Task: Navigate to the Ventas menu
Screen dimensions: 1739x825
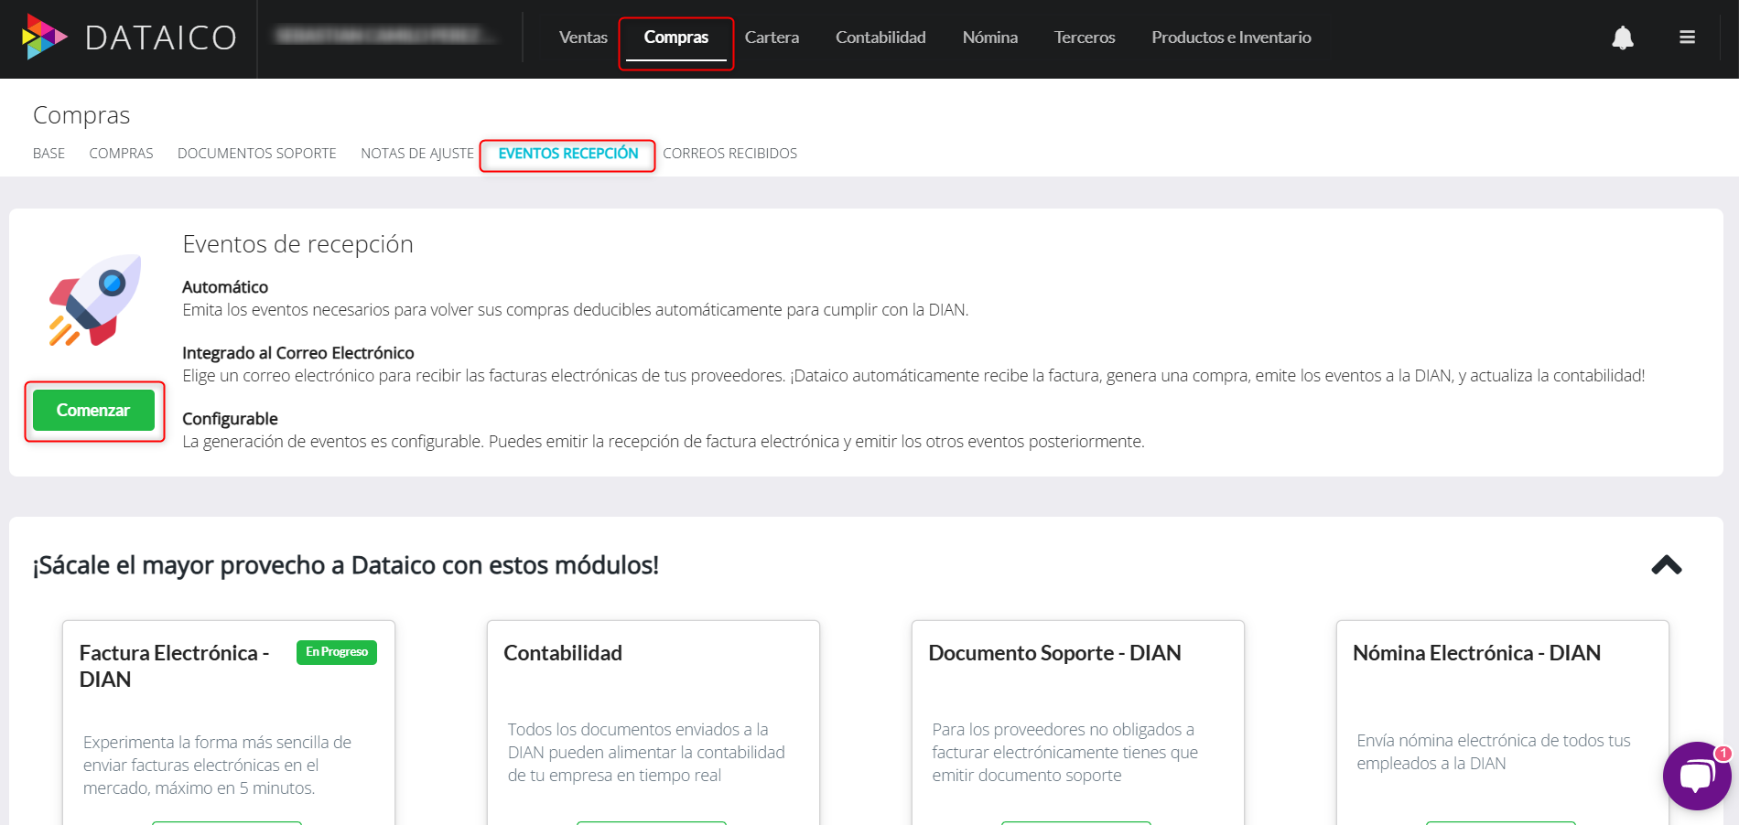Action: click(583, 37)
